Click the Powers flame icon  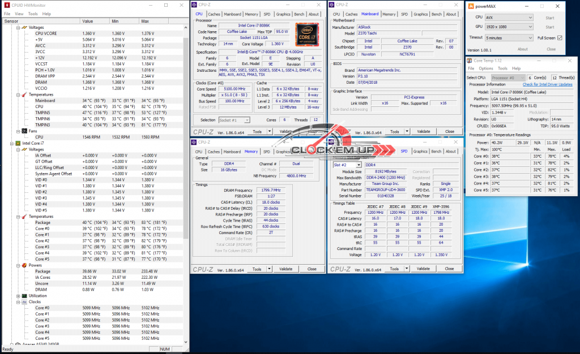pos(24,265)
